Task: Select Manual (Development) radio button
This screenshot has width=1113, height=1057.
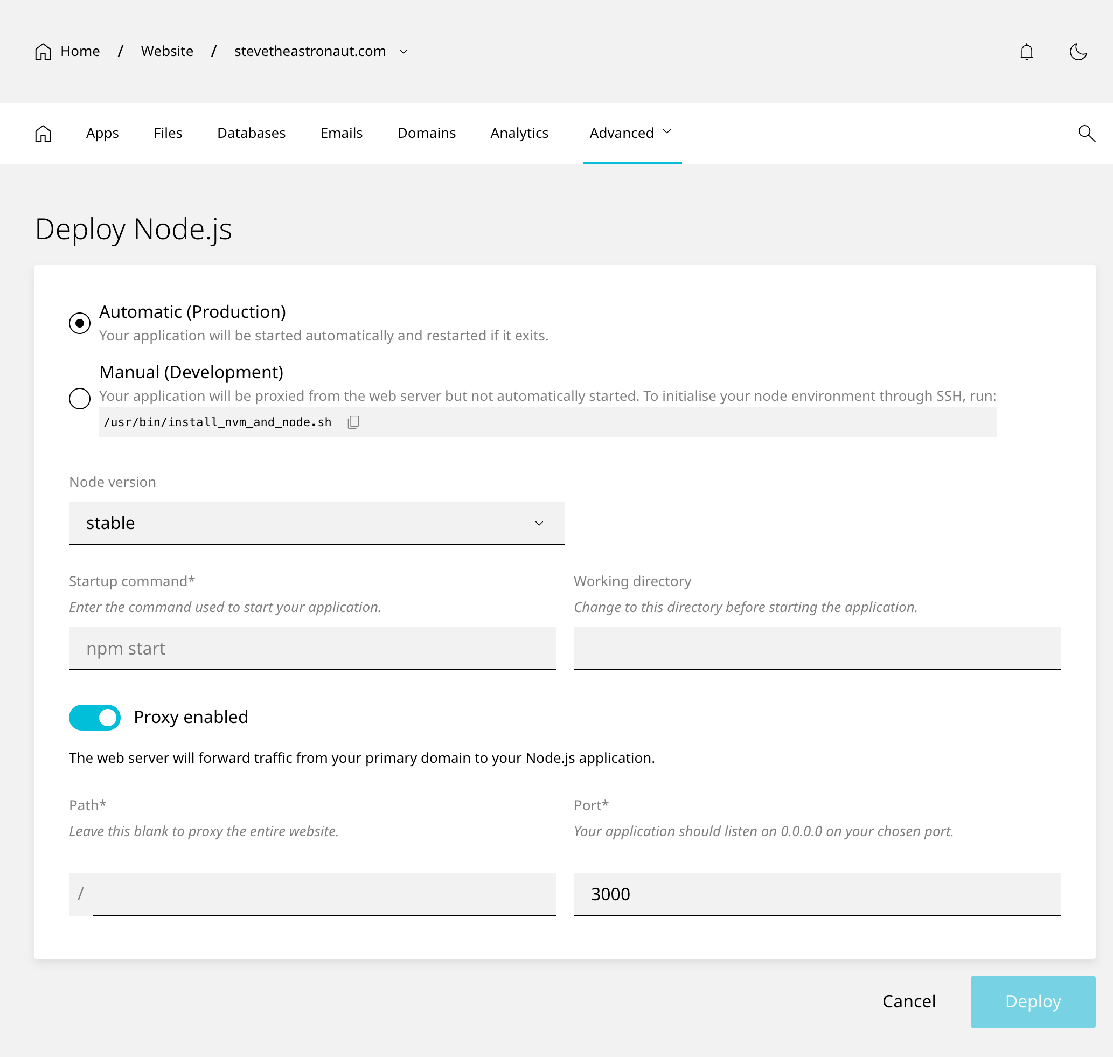Action: (x=79, y=398)
